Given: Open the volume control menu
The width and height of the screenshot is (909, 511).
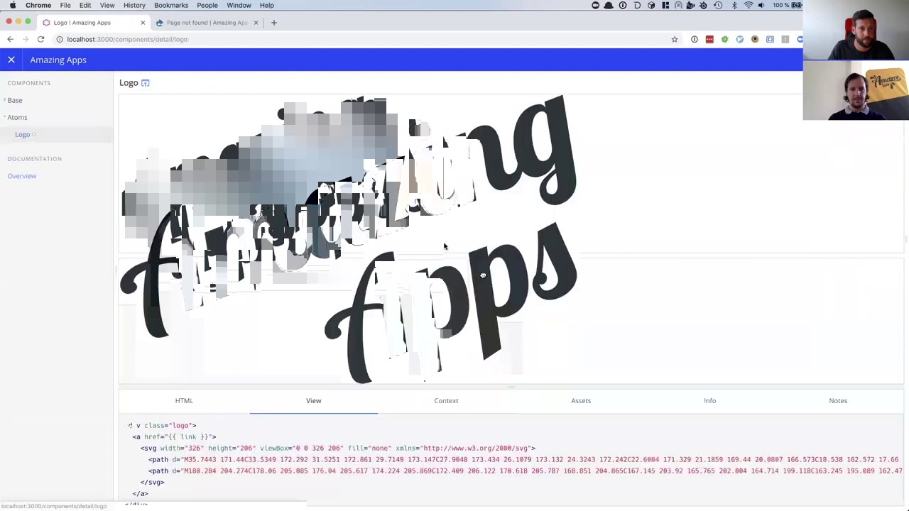Looking at the screenshot, I should [x=761, y=5].
